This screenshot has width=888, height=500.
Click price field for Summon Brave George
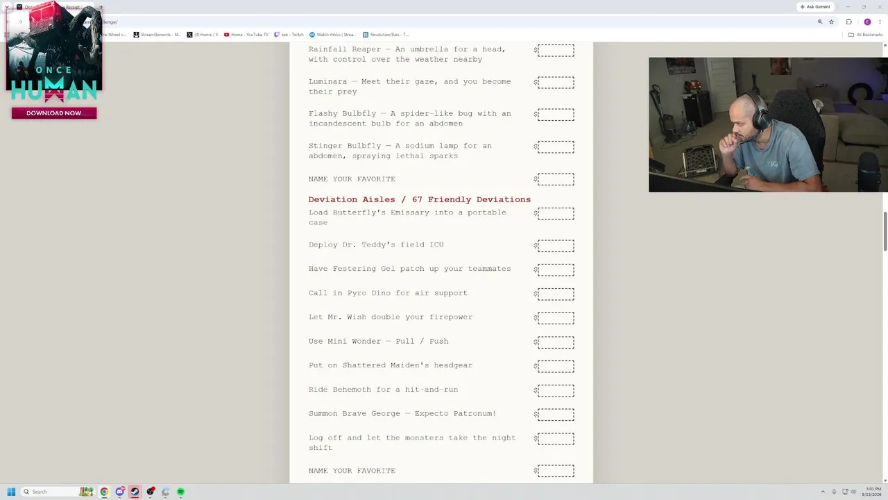(556, 415)
